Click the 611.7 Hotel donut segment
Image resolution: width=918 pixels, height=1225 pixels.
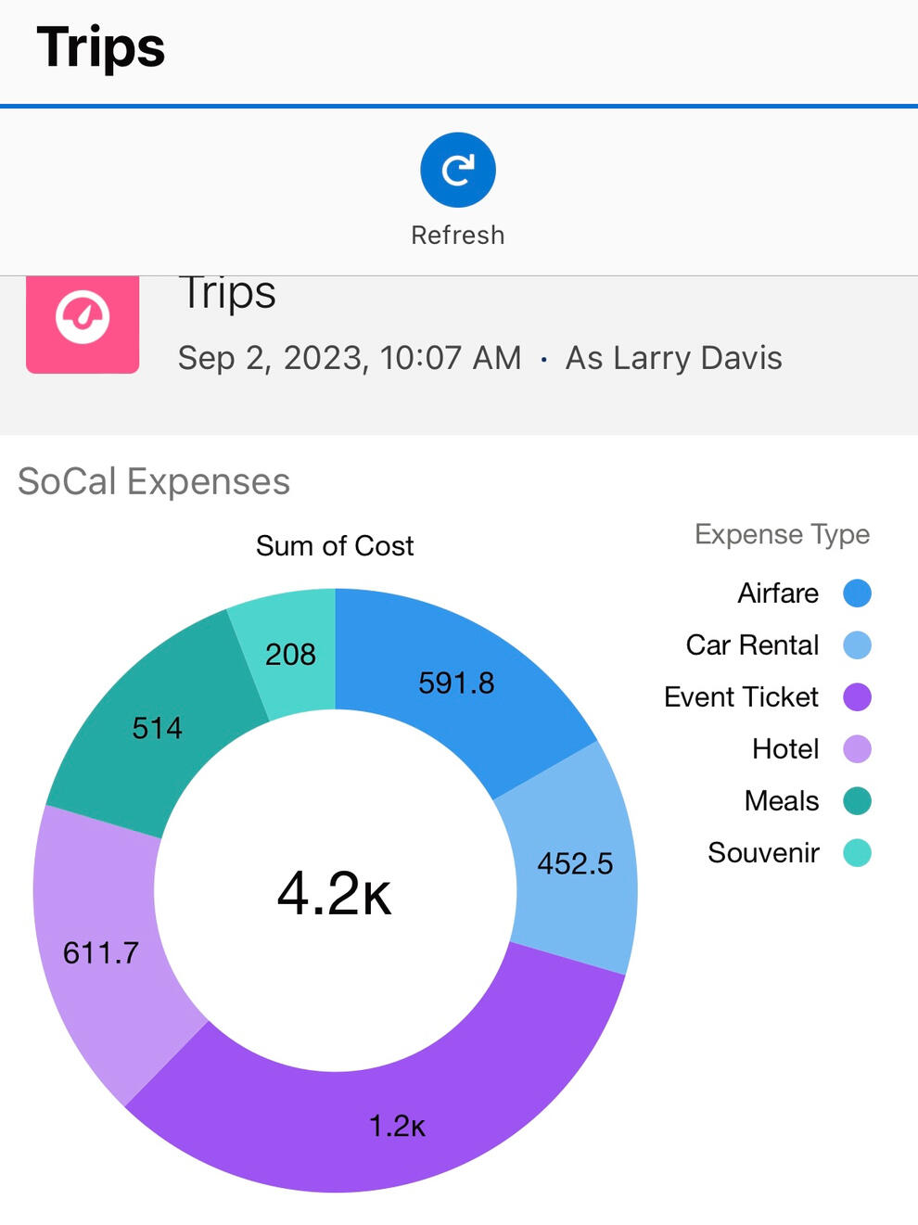pyautogui.click(x=101, y=952)
